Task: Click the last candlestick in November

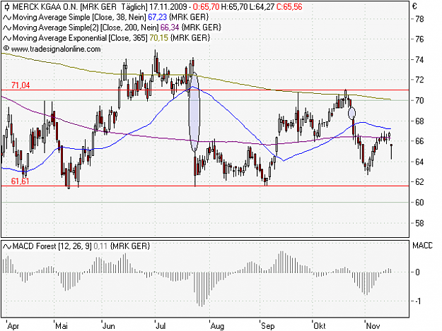Action: point(391,152)
